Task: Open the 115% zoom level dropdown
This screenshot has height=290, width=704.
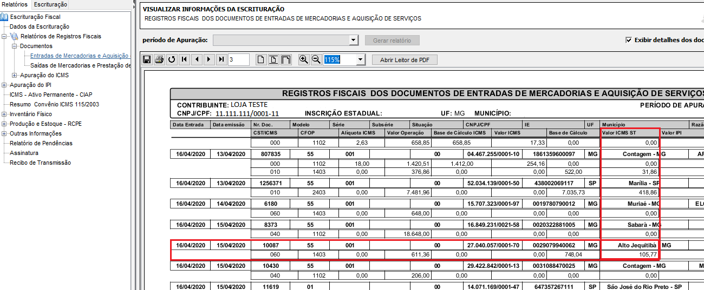Action: click(x=361, y=59)
